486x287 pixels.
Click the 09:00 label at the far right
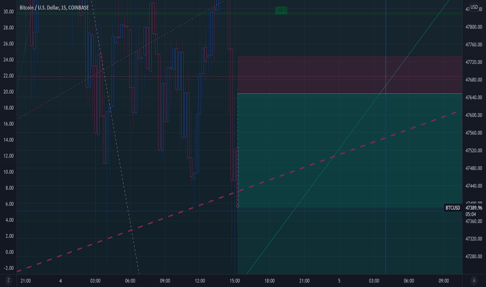pyautogui.click(x=444, y=281)
